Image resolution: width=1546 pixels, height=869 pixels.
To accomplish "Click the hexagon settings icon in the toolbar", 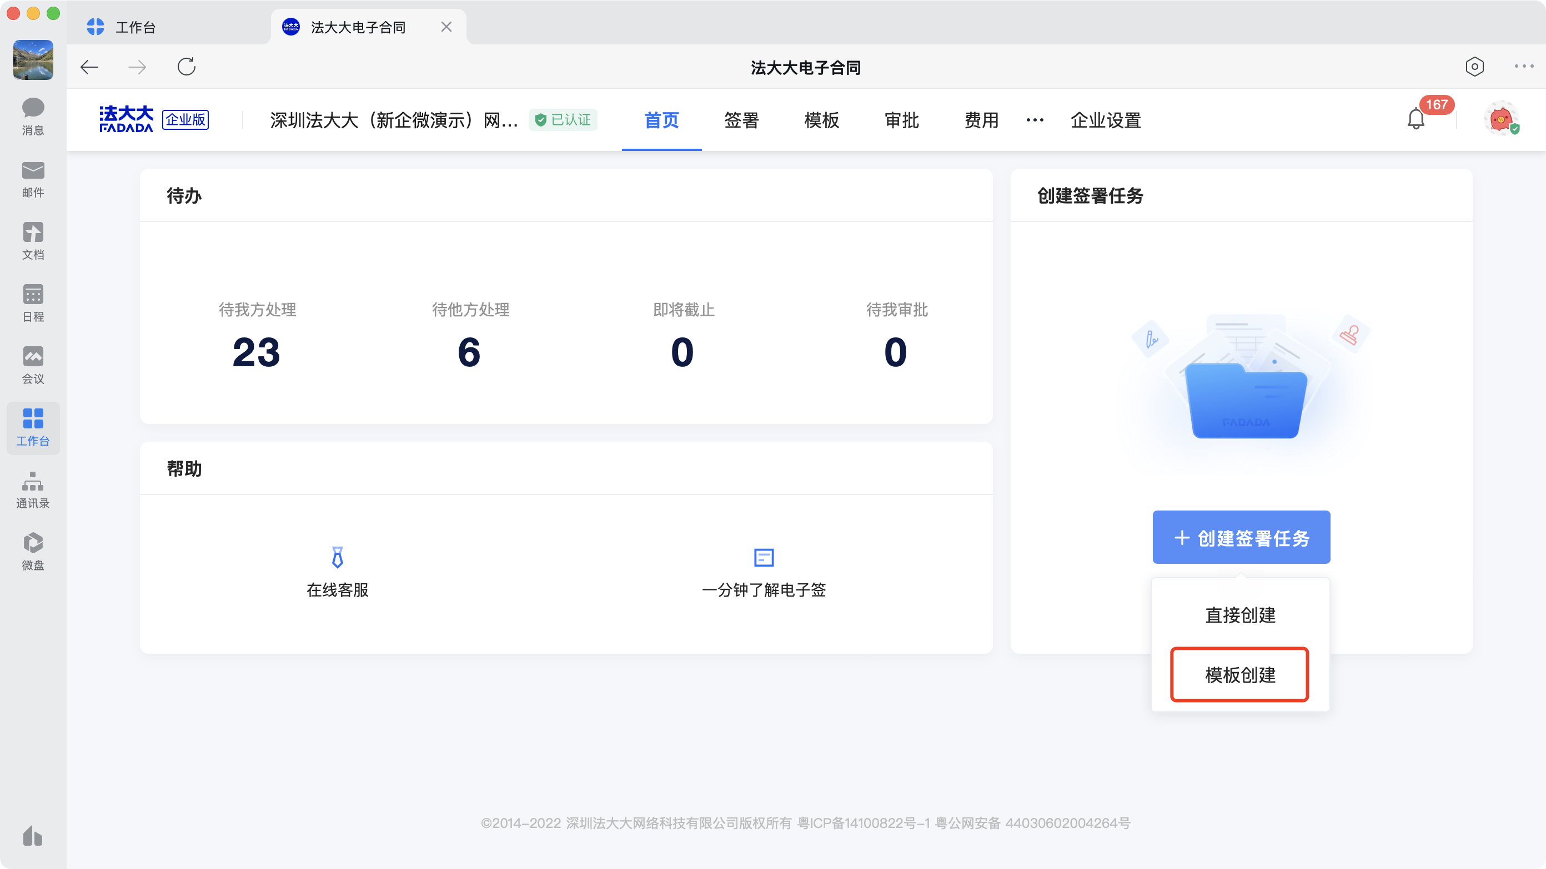I will pos(1474,67).
